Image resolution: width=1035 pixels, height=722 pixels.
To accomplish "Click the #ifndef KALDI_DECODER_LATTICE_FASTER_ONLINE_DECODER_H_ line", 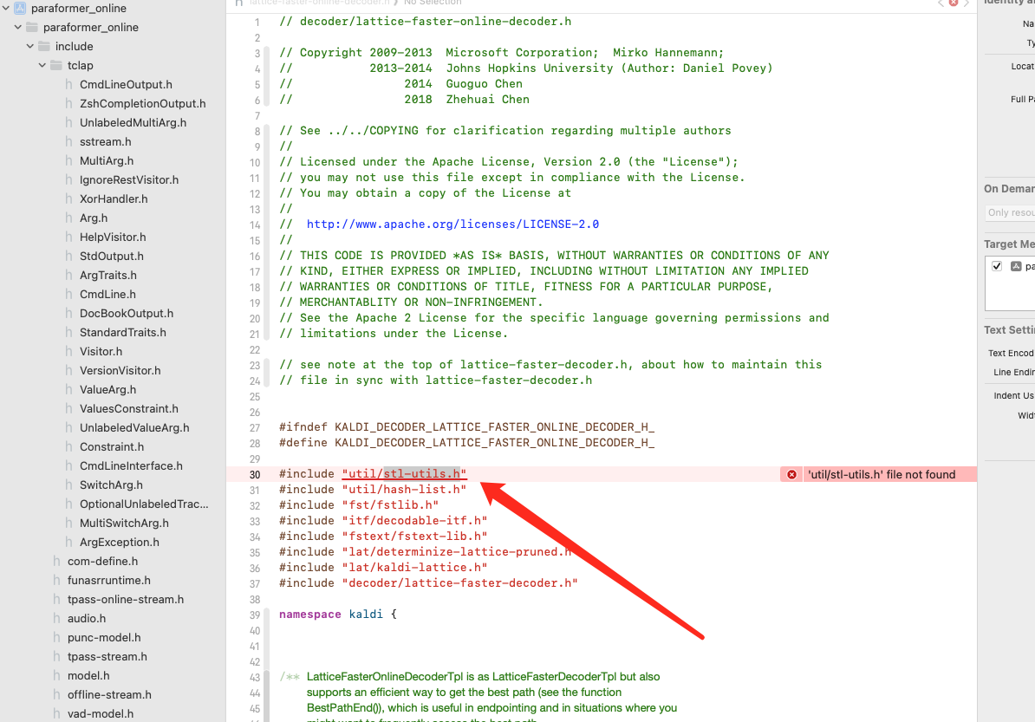I will (466, 427).
